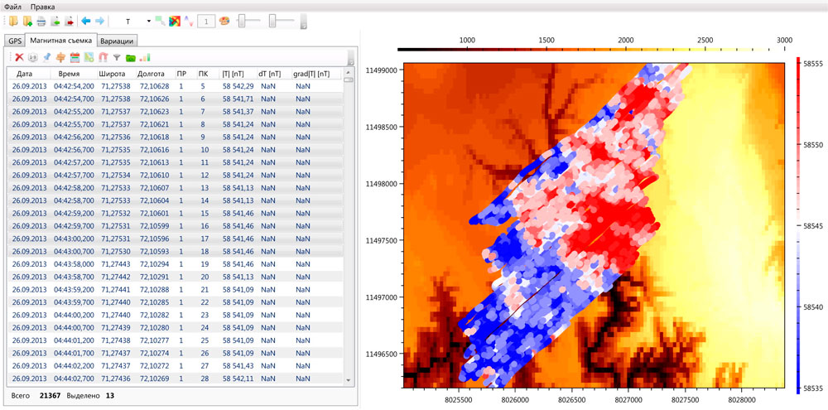The width and height of the screenshot is (828, 410).
Task: Click the blue left arrow icon
Action: pos(85,21)
